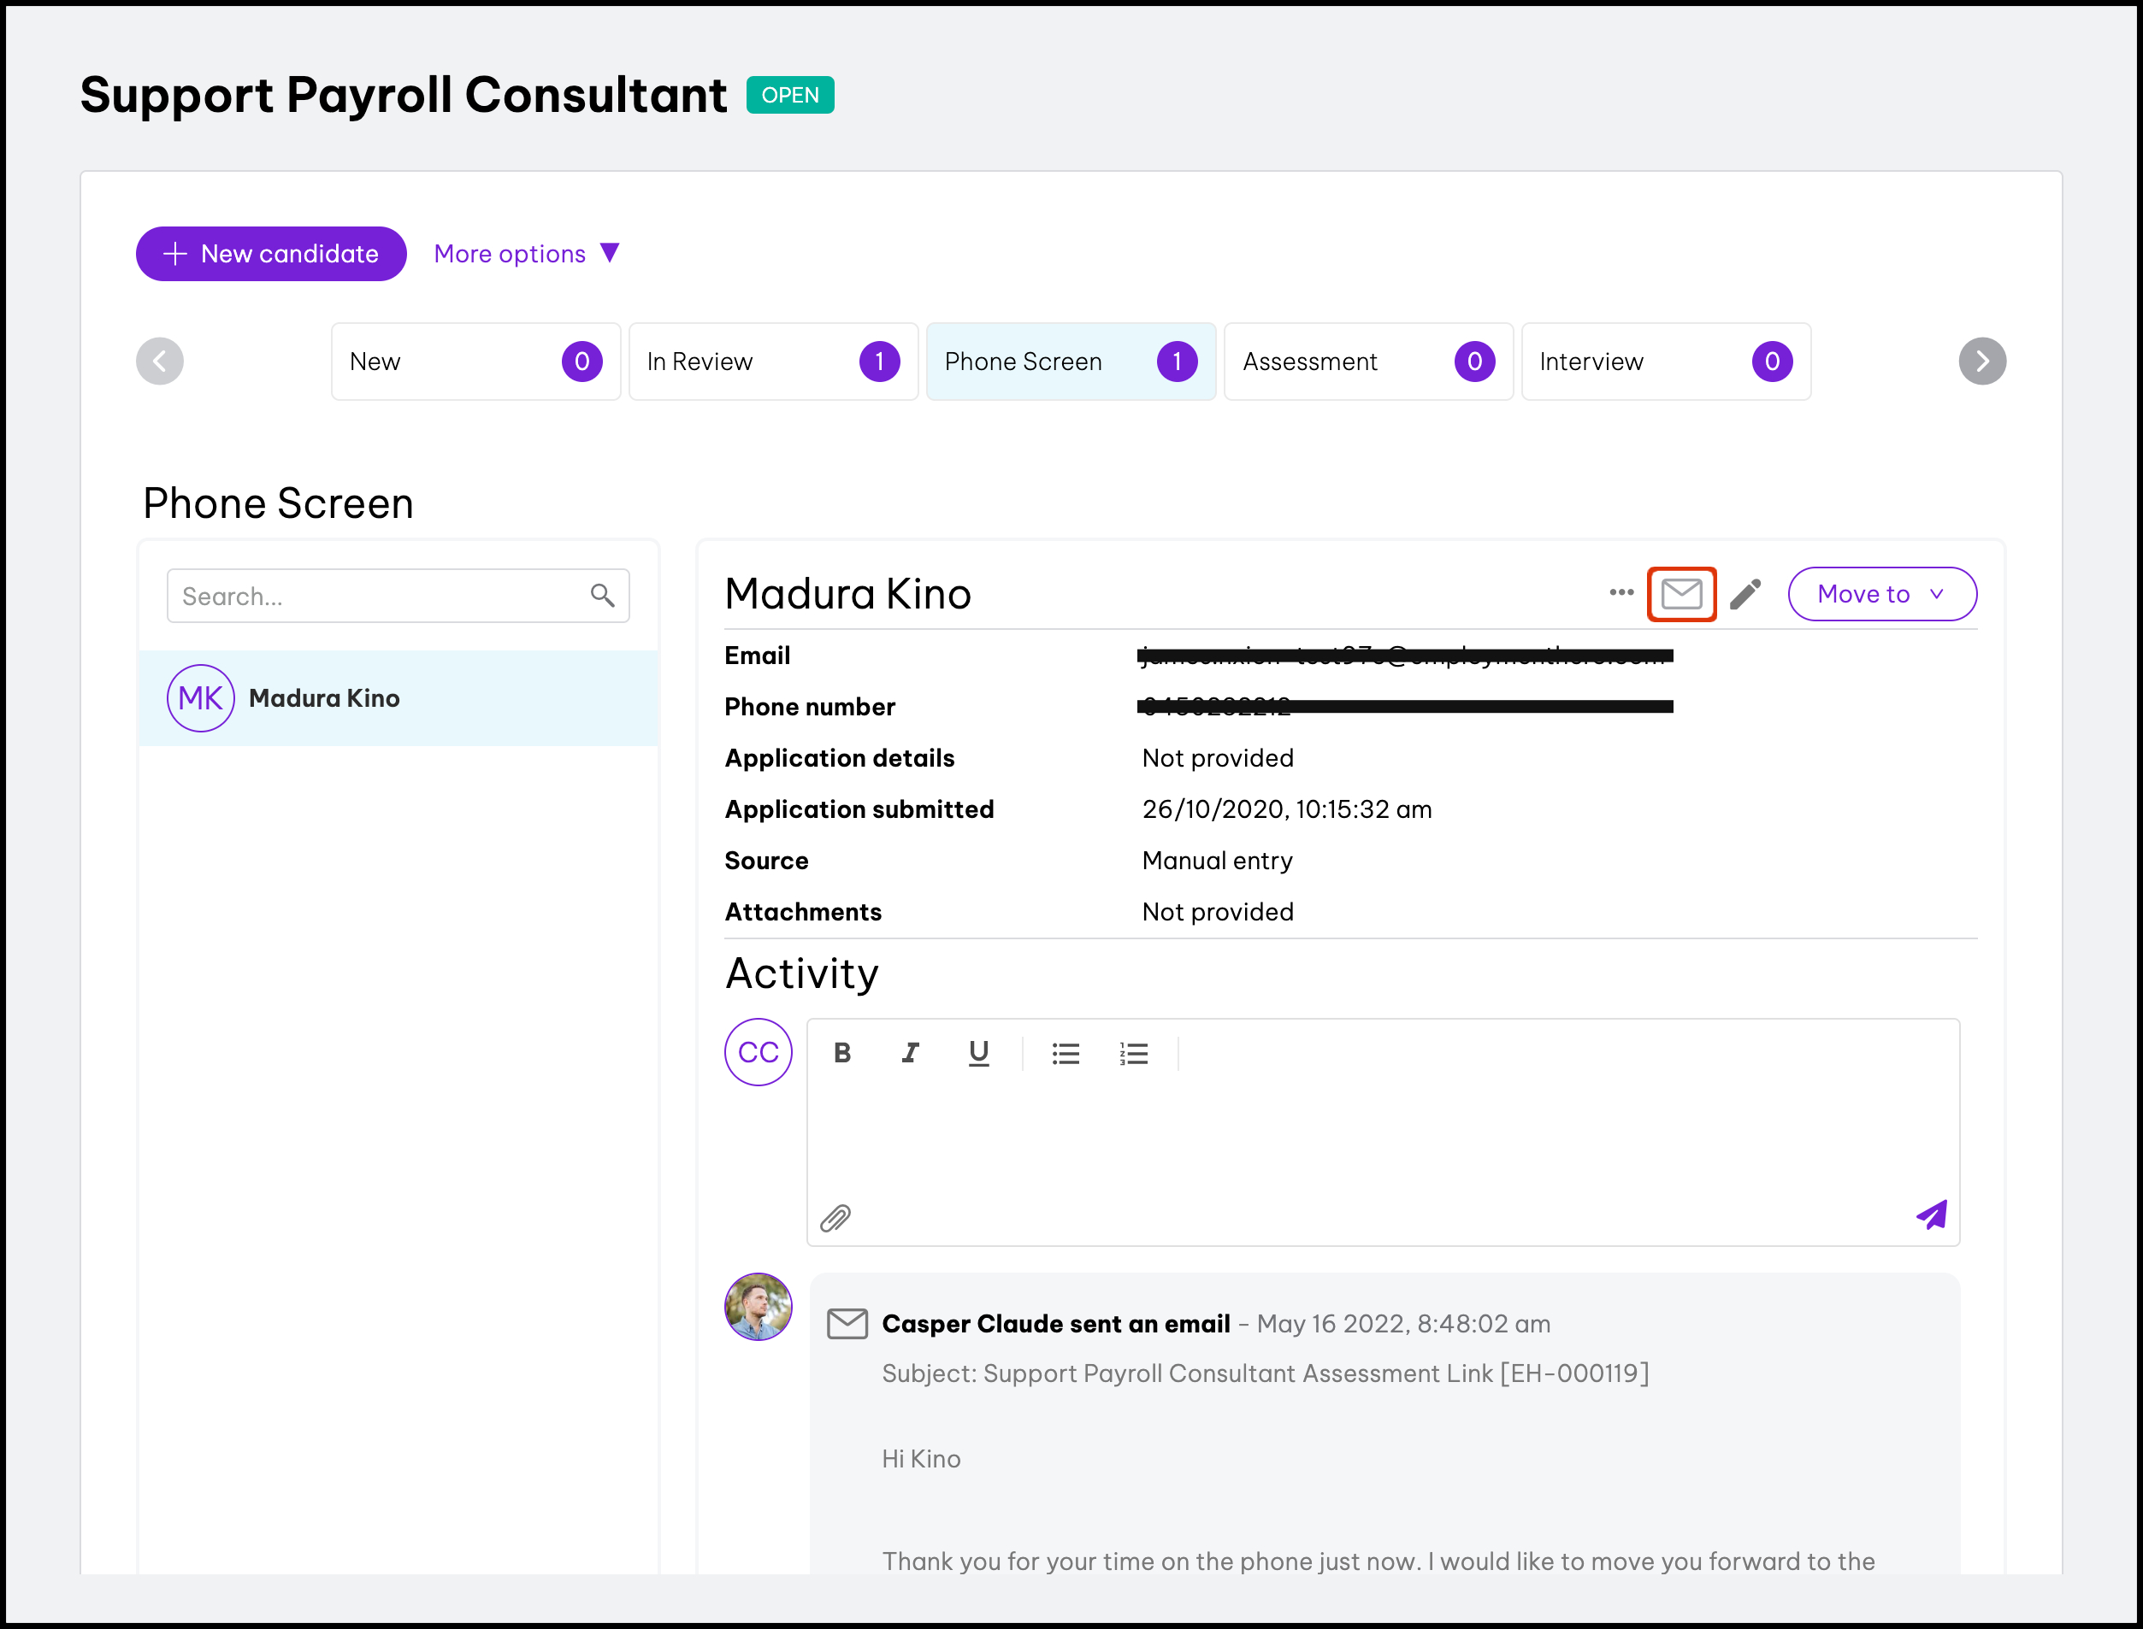Open the three-dot more actions menu

click(1621, 592)
